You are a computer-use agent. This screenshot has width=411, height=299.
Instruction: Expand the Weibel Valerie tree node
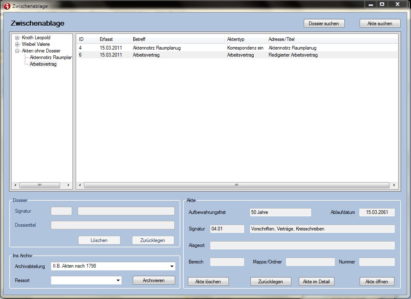(x=17, y=45)
